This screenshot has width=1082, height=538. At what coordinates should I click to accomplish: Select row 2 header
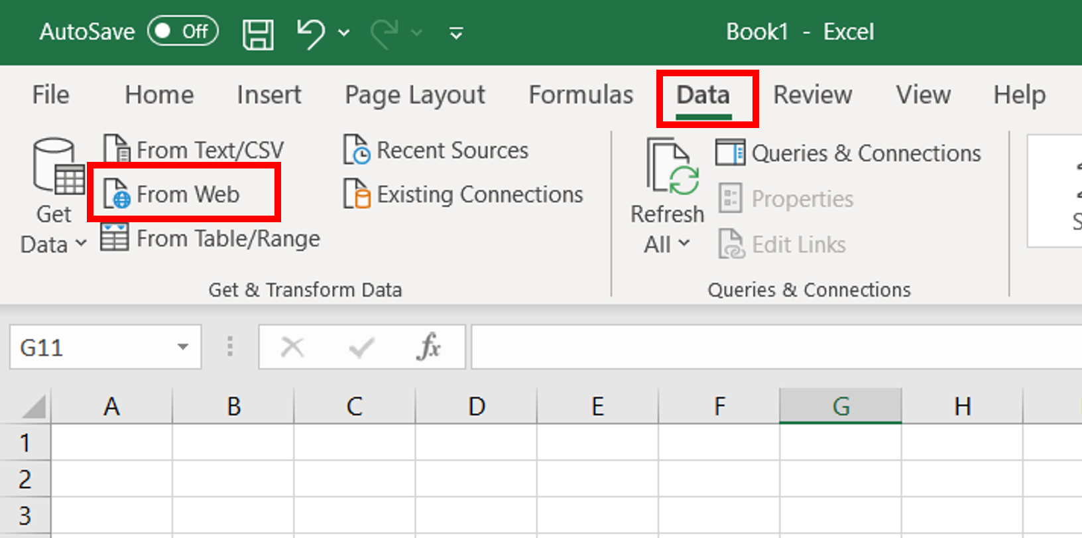(x=25, y=479)
